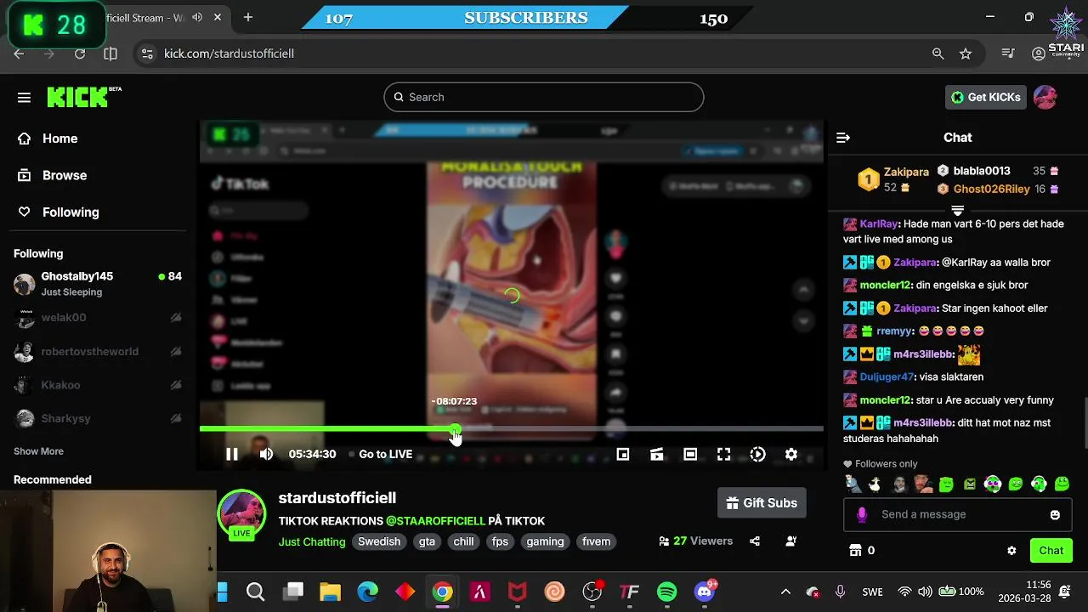Open Discord from the taskbar
The width and height of the screenshot is (1088, 612).
(x=705, y=592)
